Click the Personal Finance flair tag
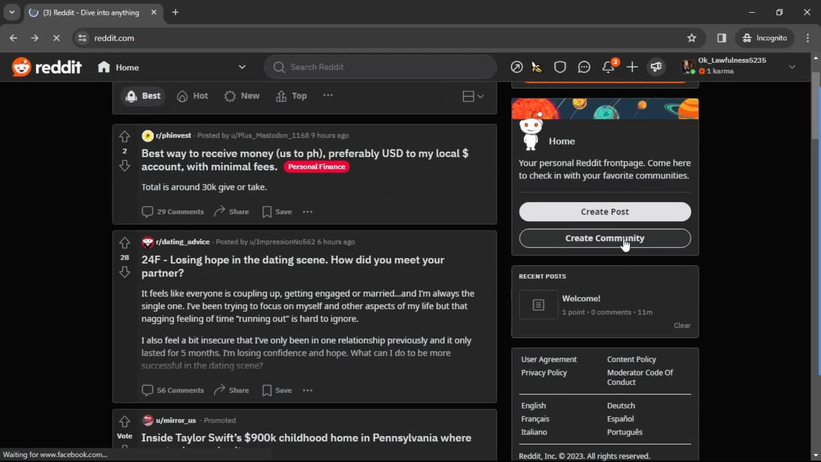Image resolution: width=821 pixels, height=462 pixels. coord(316,167)
